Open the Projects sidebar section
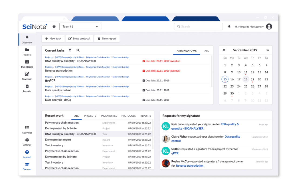The width and height of the screenshot is (297, 189). pos(27,52)
